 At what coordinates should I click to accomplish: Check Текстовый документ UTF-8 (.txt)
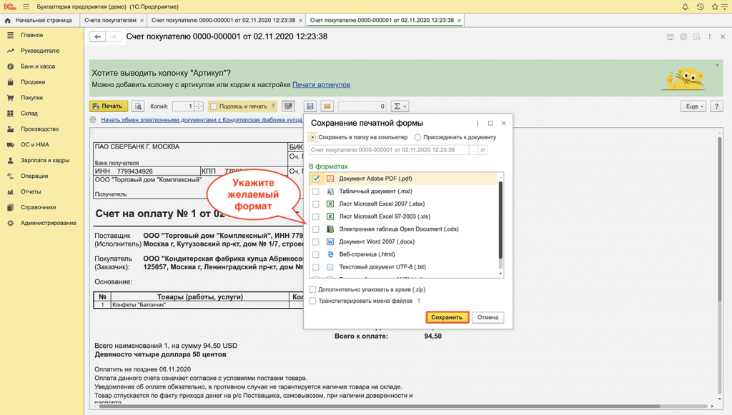pyautogui.click(x=316, y=266)
